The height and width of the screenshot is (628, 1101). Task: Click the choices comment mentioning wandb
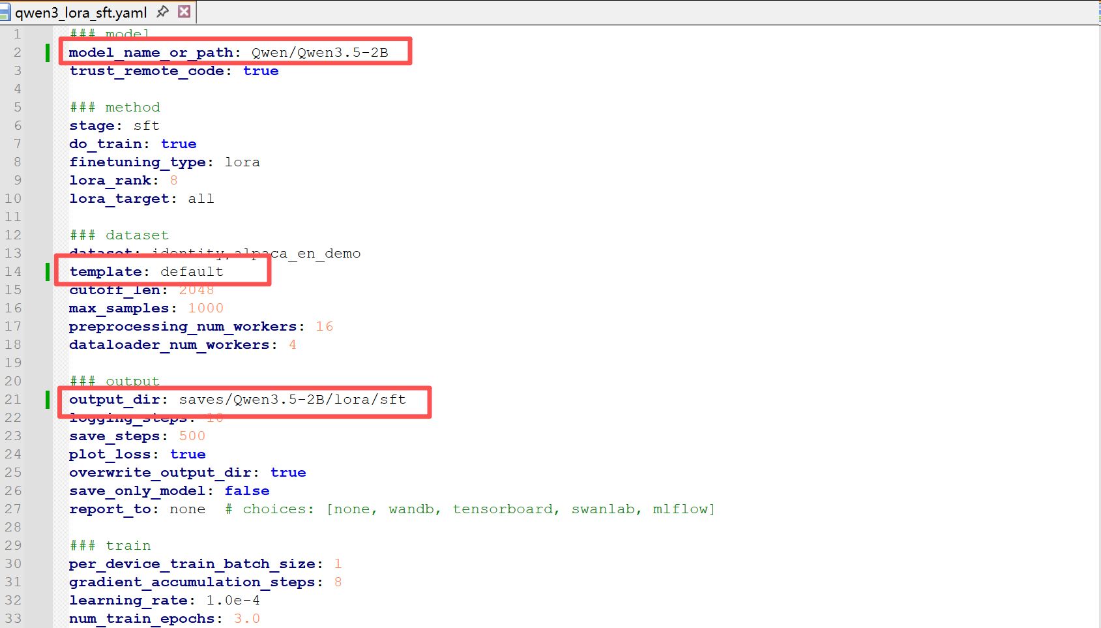coord(470,509)
